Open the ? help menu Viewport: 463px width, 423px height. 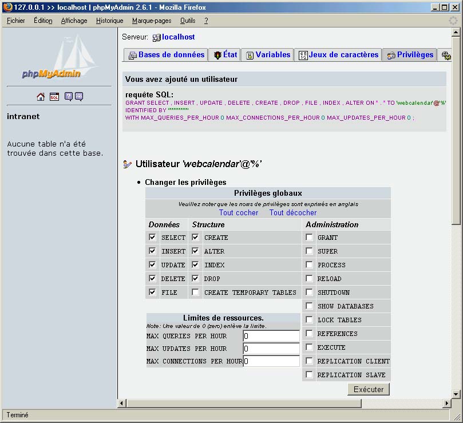[x=206, y=21]
